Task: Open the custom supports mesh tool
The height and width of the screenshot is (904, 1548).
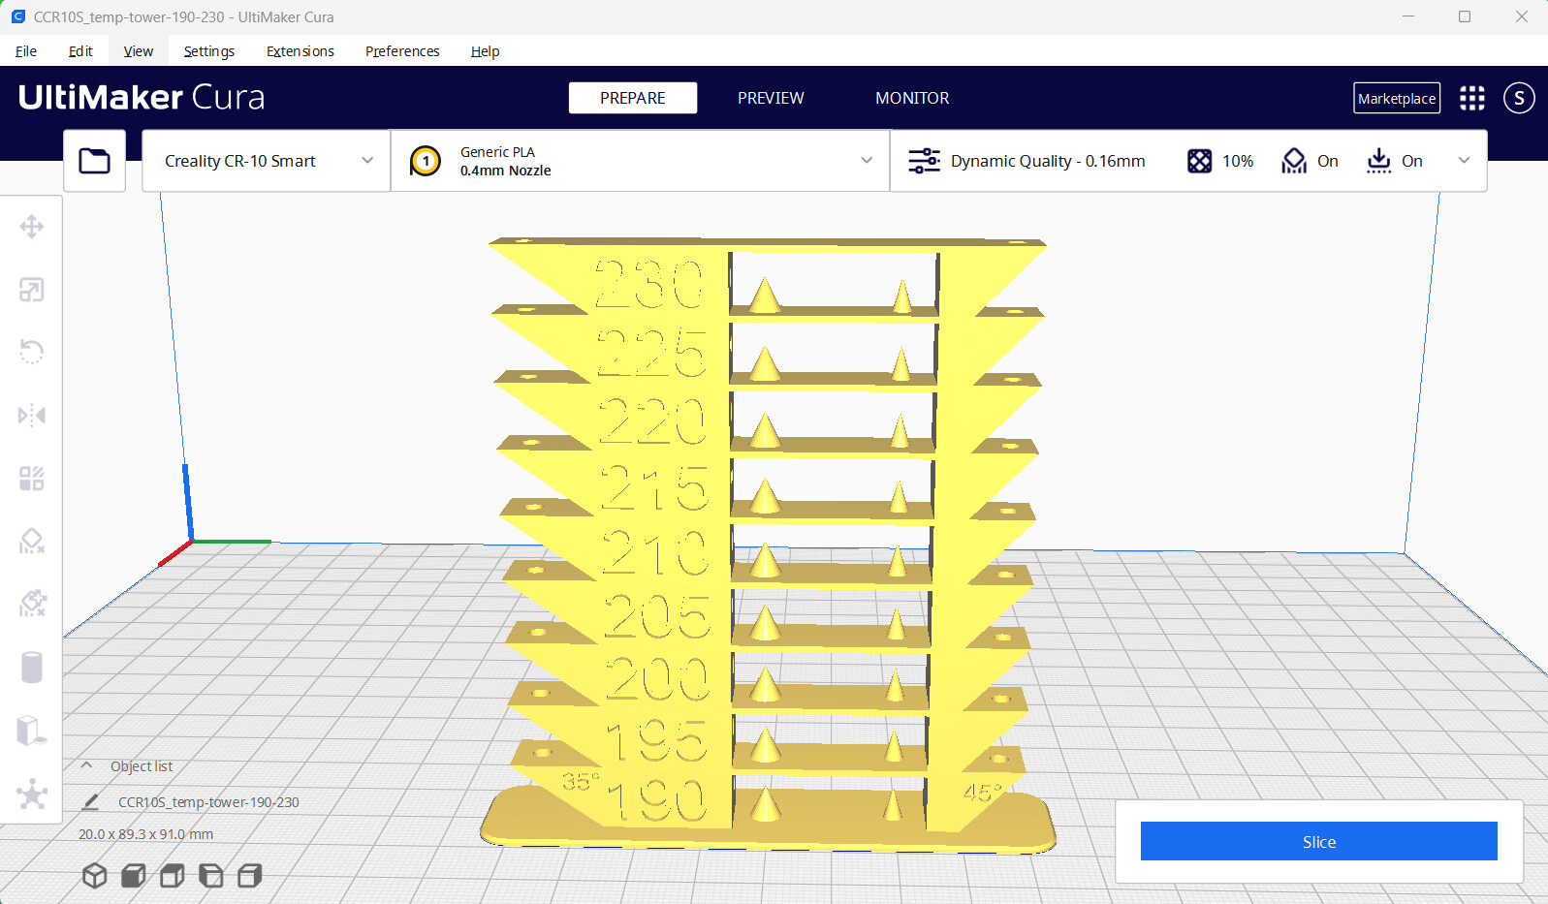Action: point(31,604)
